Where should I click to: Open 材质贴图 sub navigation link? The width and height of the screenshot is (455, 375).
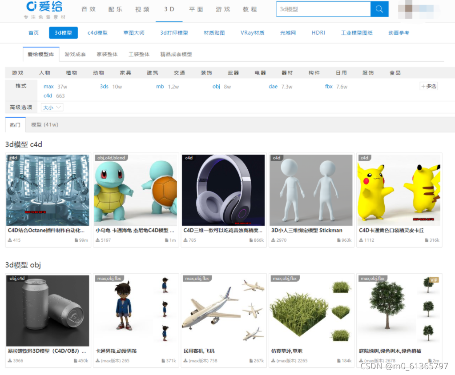point(214,33)
